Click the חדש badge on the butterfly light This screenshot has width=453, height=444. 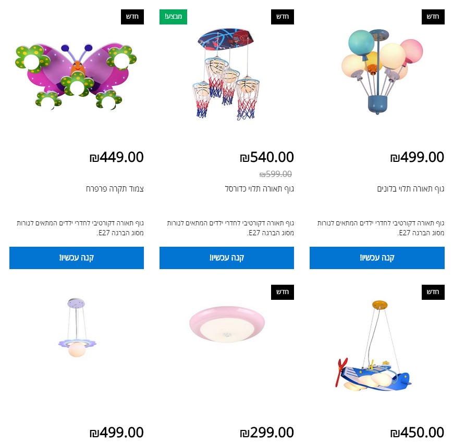[132, 17]
